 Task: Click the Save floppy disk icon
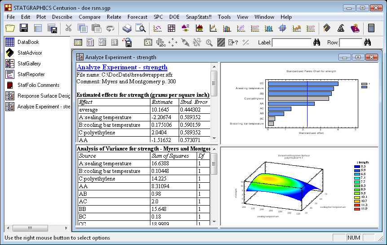[x=24, y=28]
